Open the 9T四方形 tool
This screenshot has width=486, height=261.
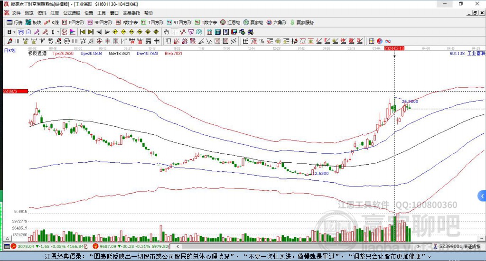tap(179, 22)
